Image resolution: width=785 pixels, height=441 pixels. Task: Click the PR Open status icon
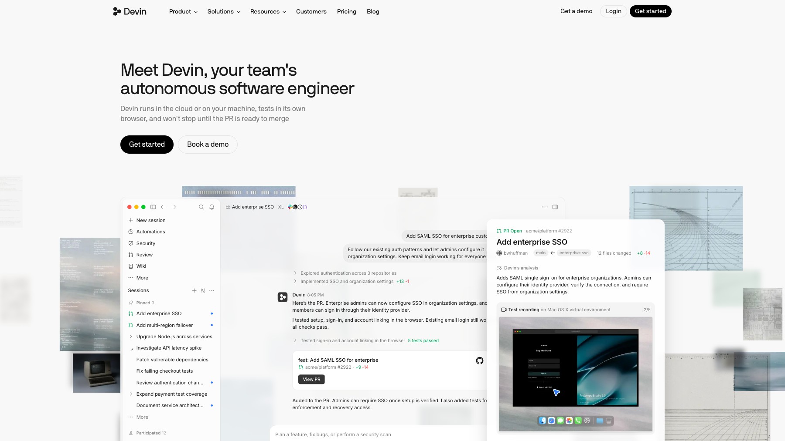coord(499,231)
